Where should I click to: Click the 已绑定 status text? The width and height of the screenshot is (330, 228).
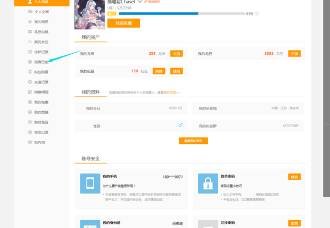(x=177, y=223)
